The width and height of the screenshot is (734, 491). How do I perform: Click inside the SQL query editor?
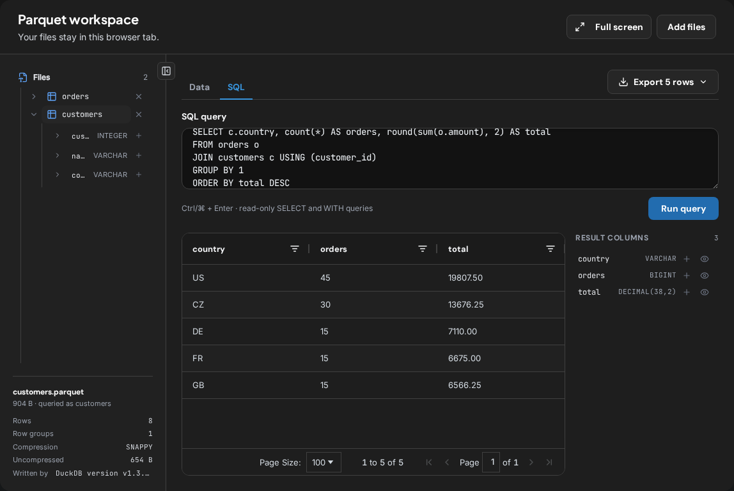[450, 159]
